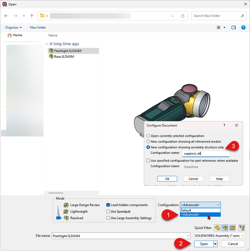Filter by parts using first Quick Filter icon
250x251 pixels.
217,228
